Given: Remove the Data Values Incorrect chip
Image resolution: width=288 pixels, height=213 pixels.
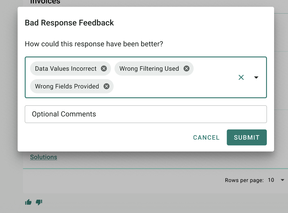Looking at the screenshot, I should 104,68.
